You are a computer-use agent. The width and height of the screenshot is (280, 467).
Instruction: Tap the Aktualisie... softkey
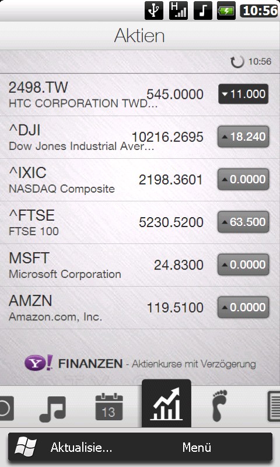pos(81,447)
